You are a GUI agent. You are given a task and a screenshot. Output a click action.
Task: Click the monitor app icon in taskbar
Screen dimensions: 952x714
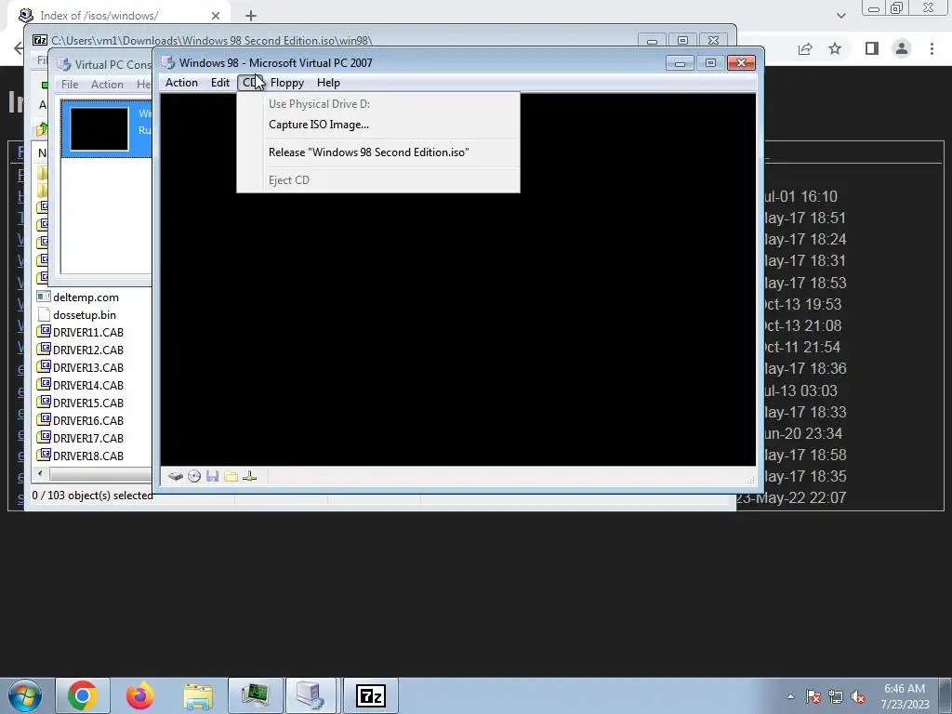click(x=256, y=695)
